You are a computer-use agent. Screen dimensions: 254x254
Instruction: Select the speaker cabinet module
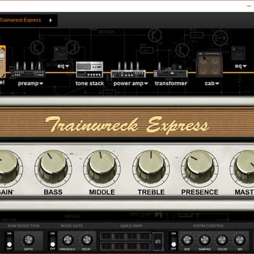[210, 64]
